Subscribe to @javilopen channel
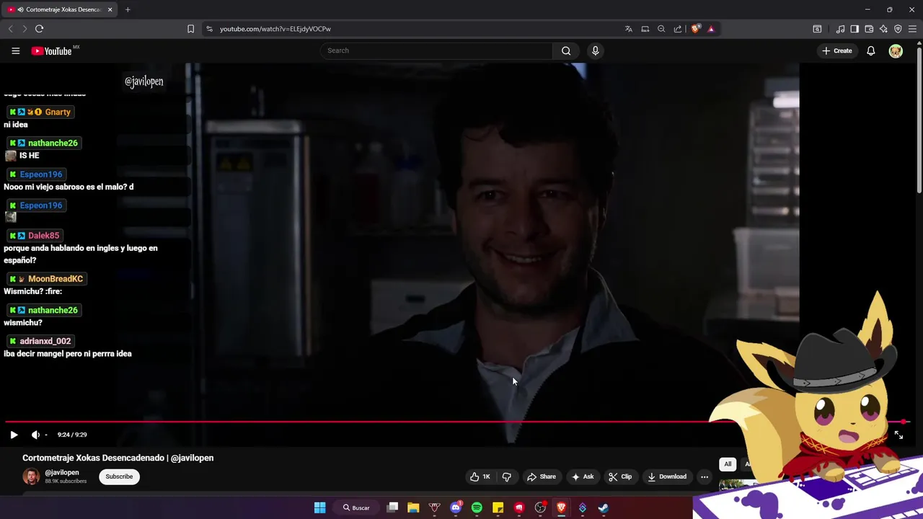The height and width of the screenshot is (519, 923). [119, 476]
